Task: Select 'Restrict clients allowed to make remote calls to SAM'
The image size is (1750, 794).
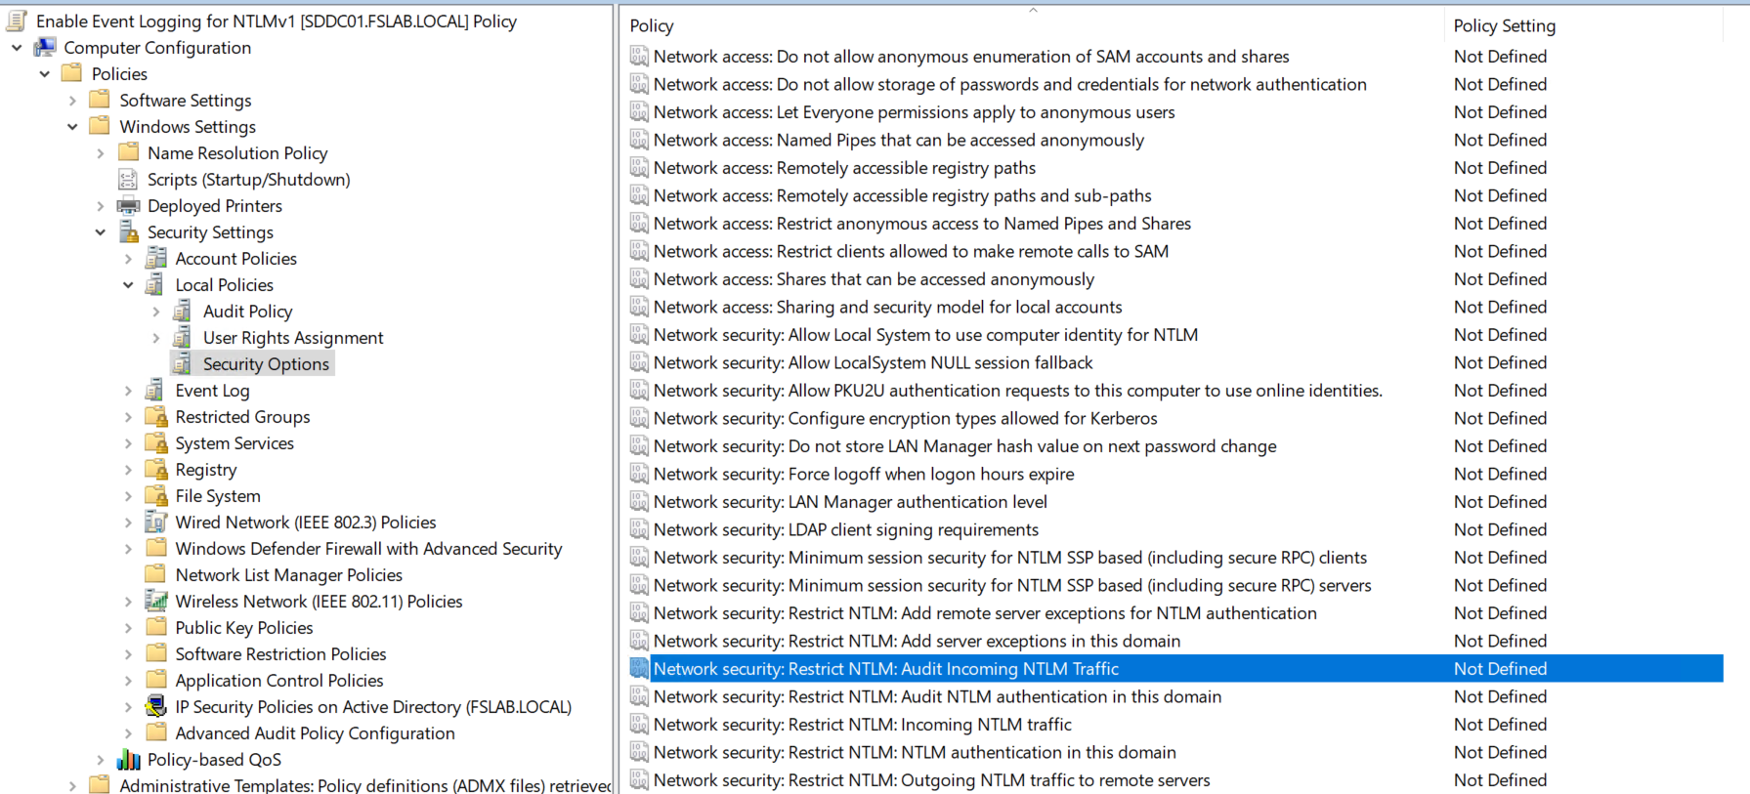Action: 911,251
